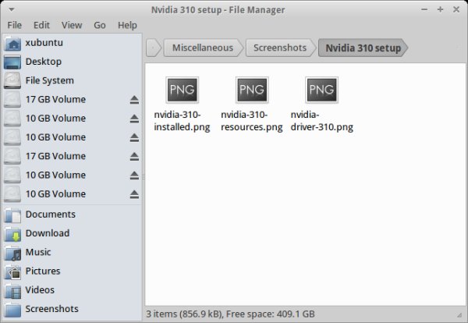
Task: Open the Help menu
Action: [127, 25]
